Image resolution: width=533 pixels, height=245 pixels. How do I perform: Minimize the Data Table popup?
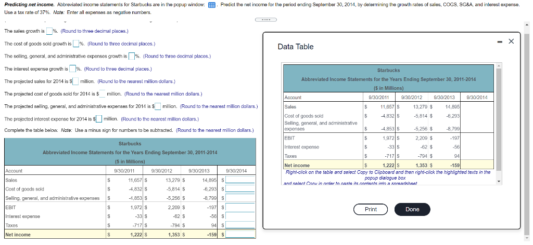tap(500, 42)
